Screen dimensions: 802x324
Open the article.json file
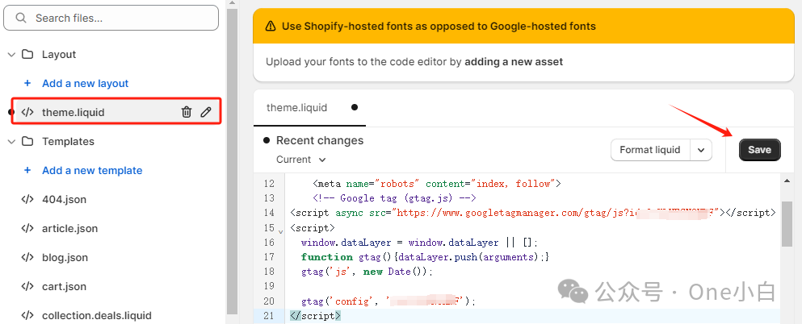(x=69, y=229)
